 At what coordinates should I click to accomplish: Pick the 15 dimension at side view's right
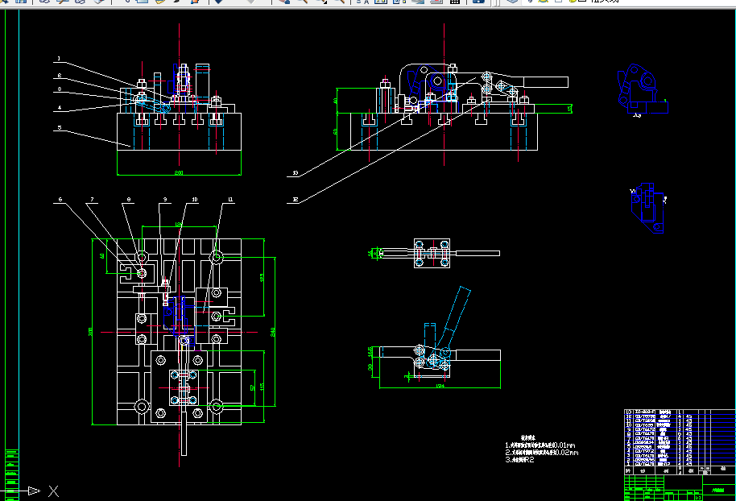[570, 109]
